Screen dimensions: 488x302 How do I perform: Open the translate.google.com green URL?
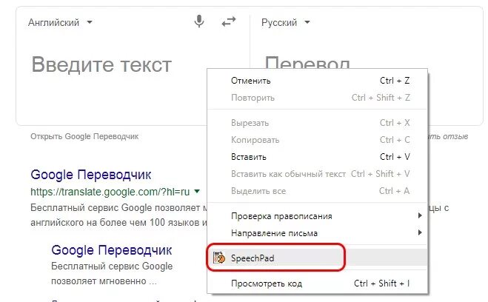pyautogui.click(x=110, y=192)
